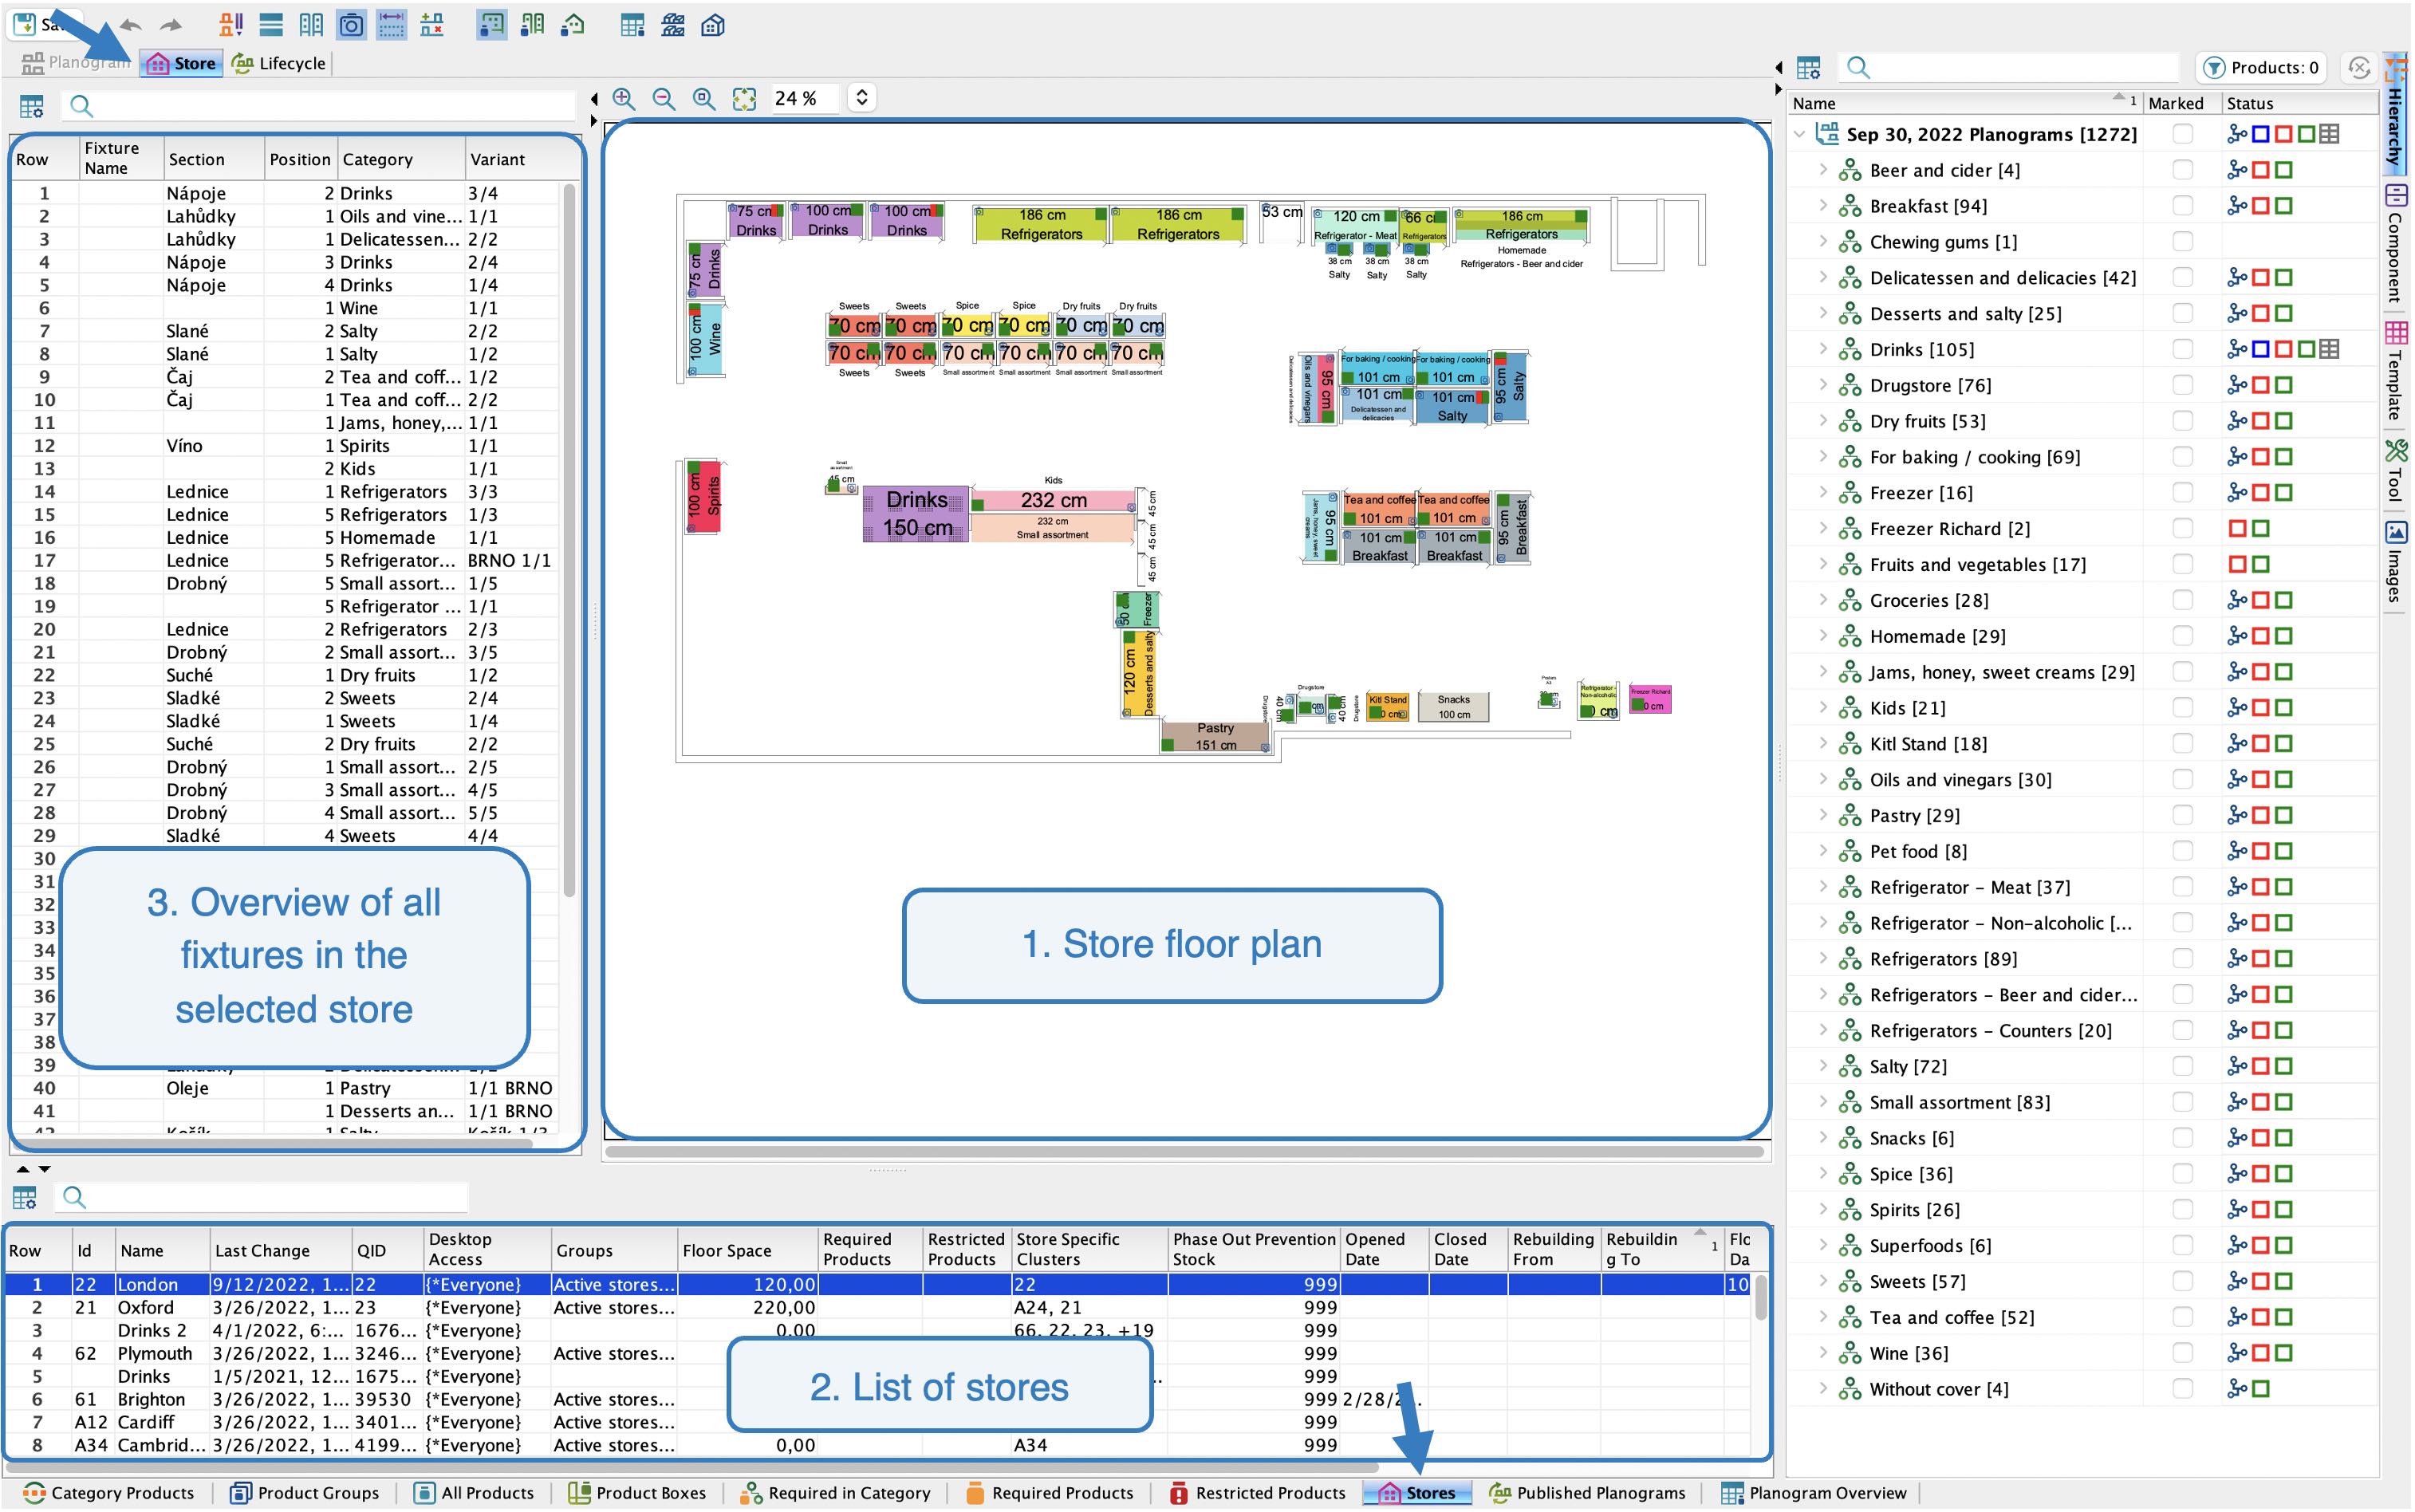
Task: Click the reset filter icon beside Products
Action: click(2360, 68)
